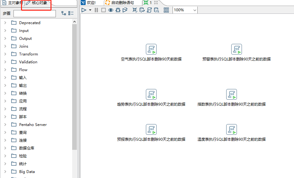The image size is (294, 178).
Task: Collapse all tree nodes icon
Action: tap(71, 13)
